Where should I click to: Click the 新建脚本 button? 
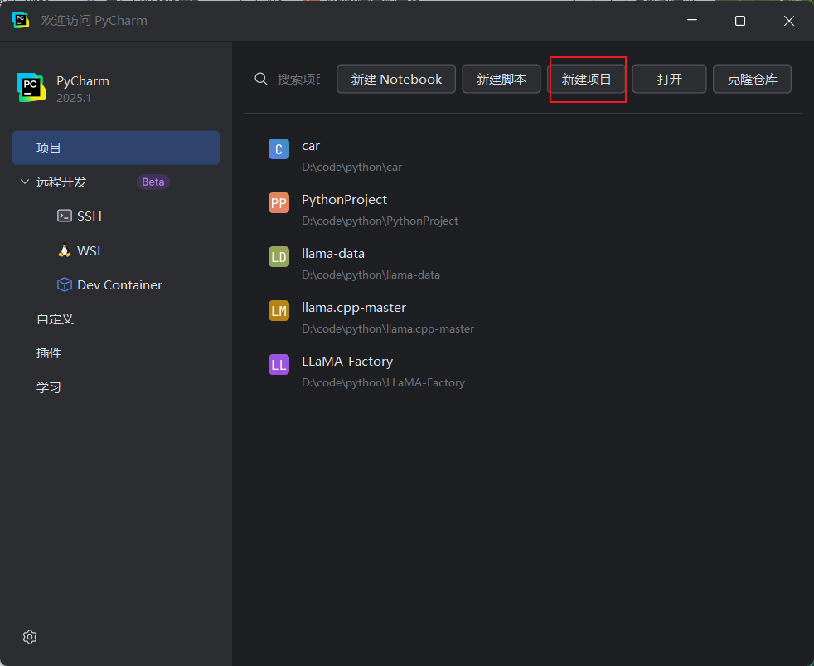[x=501, y=79]
